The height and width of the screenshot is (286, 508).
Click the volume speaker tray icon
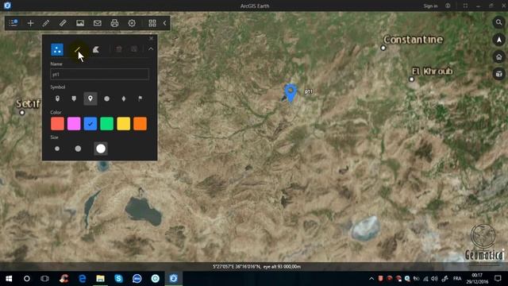[434, 279]
